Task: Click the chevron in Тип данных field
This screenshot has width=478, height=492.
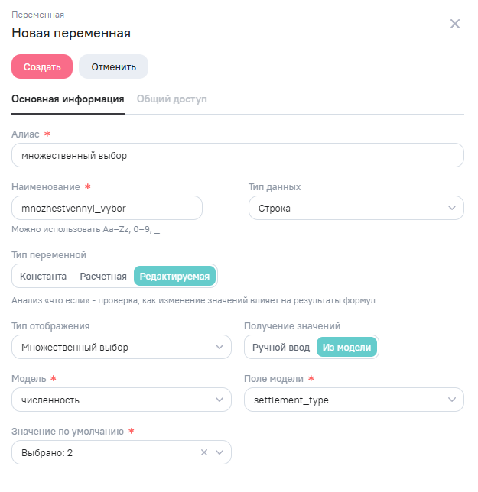Action: pyautogui.click(x=451, y=208)
